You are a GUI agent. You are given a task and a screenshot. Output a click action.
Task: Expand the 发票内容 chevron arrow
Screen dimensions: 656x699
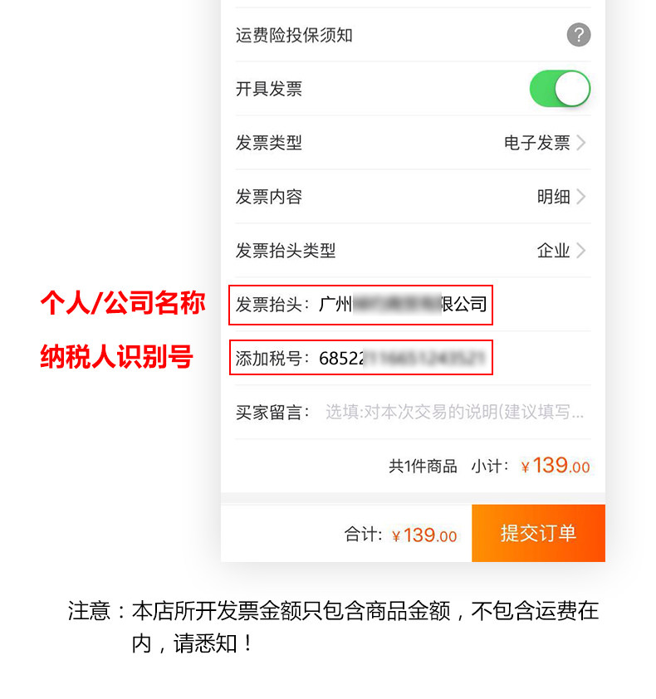click(580, 197)
